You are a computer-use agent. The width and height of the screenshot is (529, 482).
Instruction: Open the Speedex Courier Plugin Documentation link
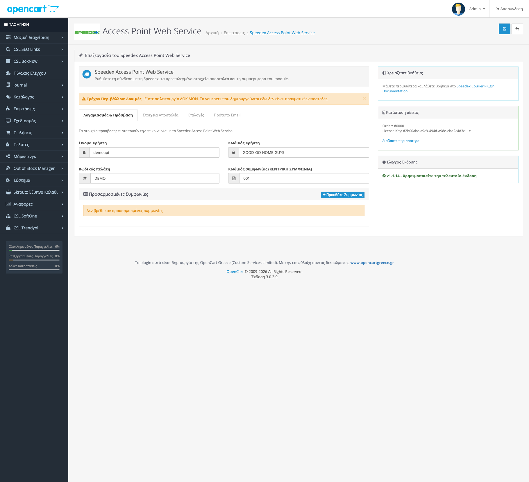(438, 89)
